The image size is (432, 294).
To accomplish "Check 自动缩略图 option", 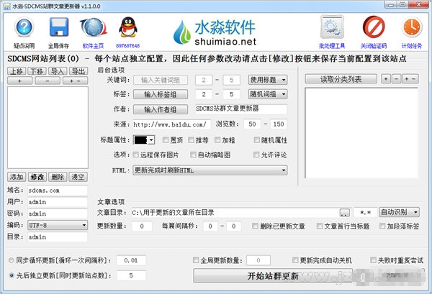I will pyautogui.click(x=193, y=155).
